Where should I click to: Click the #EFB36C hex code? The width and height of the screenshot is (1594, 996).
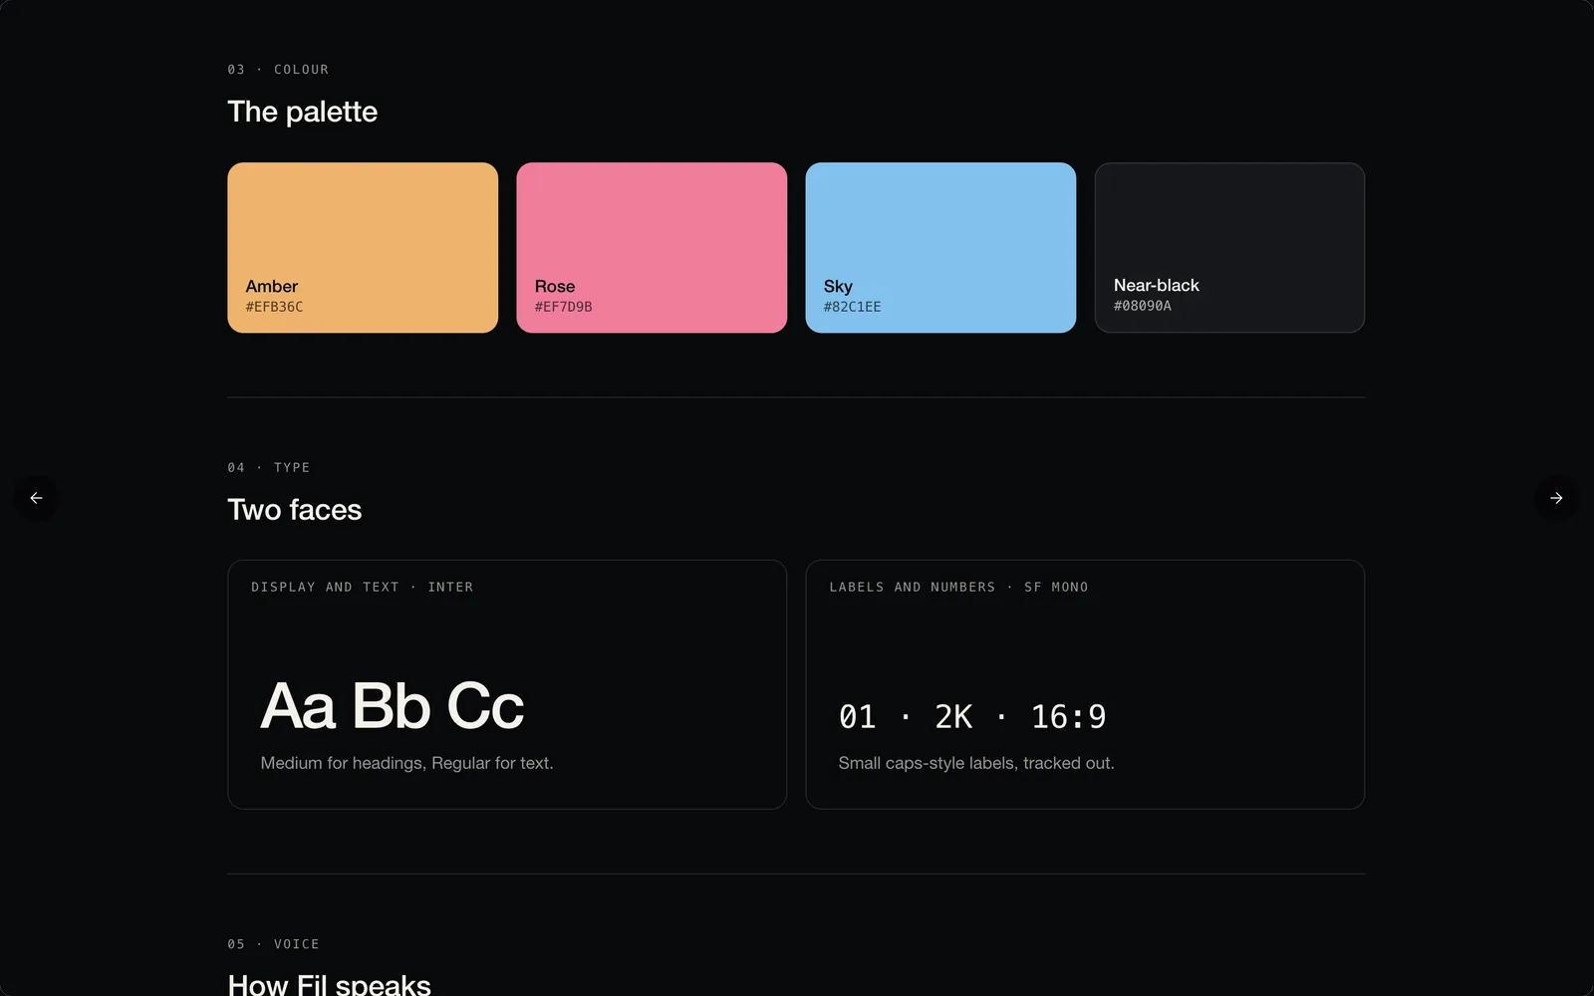point(274,307)
